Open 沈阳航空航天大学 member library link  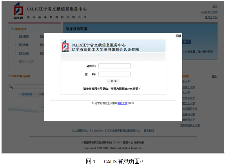pos(190,125)
